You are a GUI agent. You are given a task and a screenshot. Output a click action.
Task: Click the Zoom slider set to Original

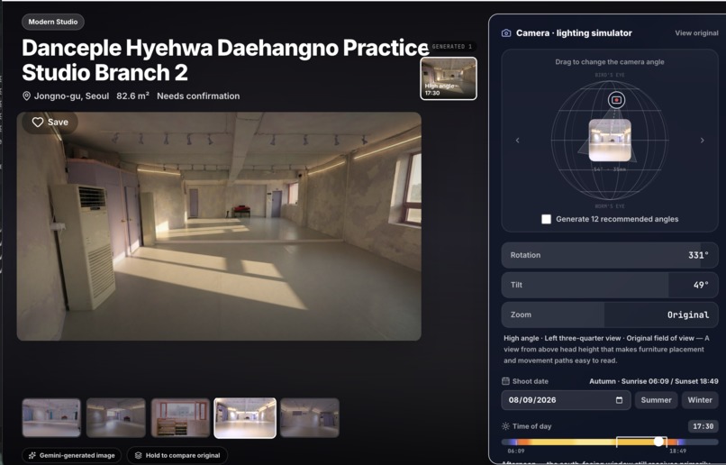pyautogui.click(x=610, y=315)
